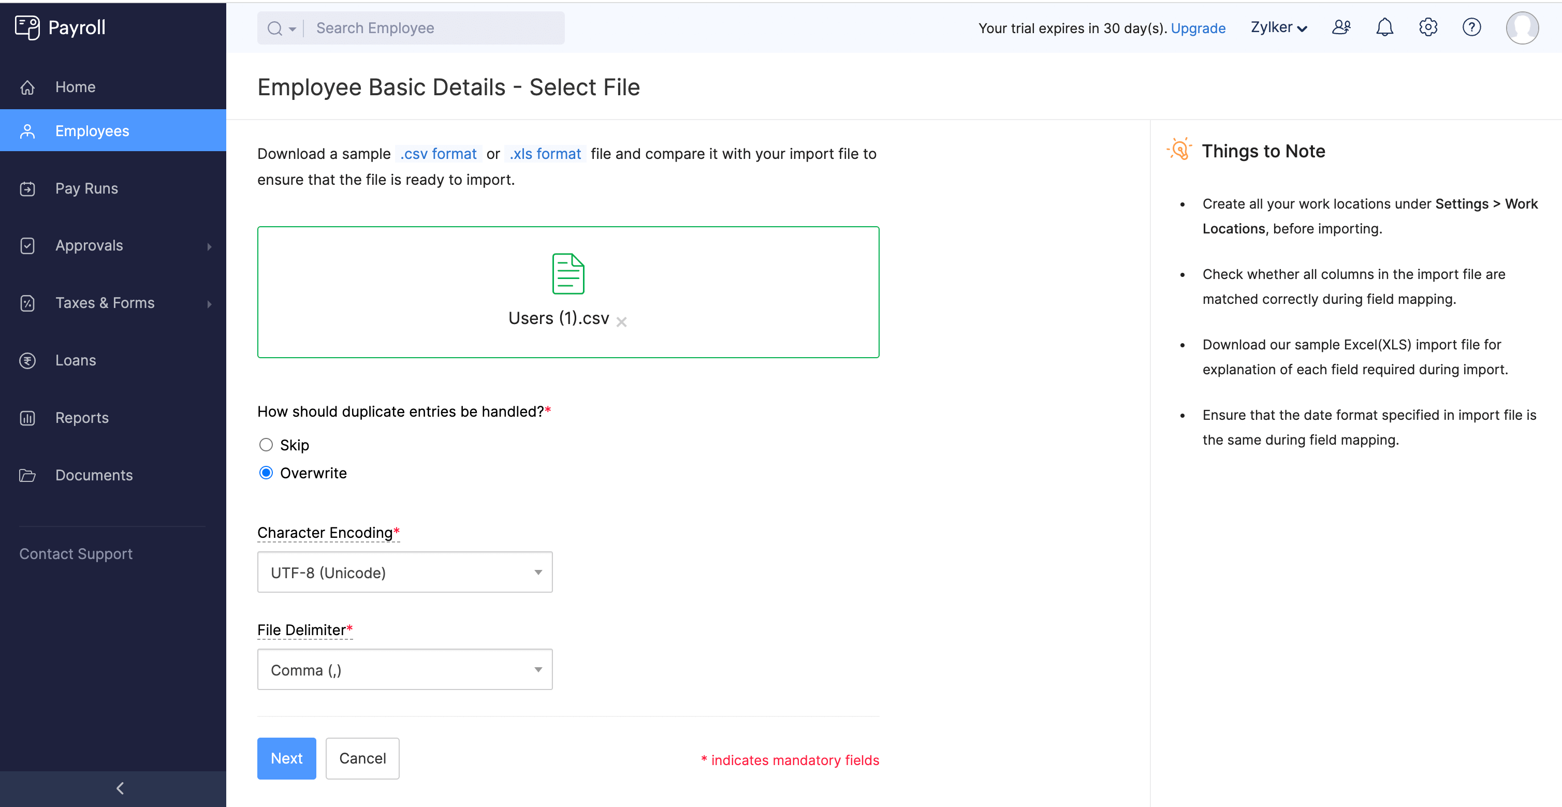Screen dimensions: 1562x807
Task: Open the Documents folder icon
Action: pyautogui.click(x=28, y=475)
